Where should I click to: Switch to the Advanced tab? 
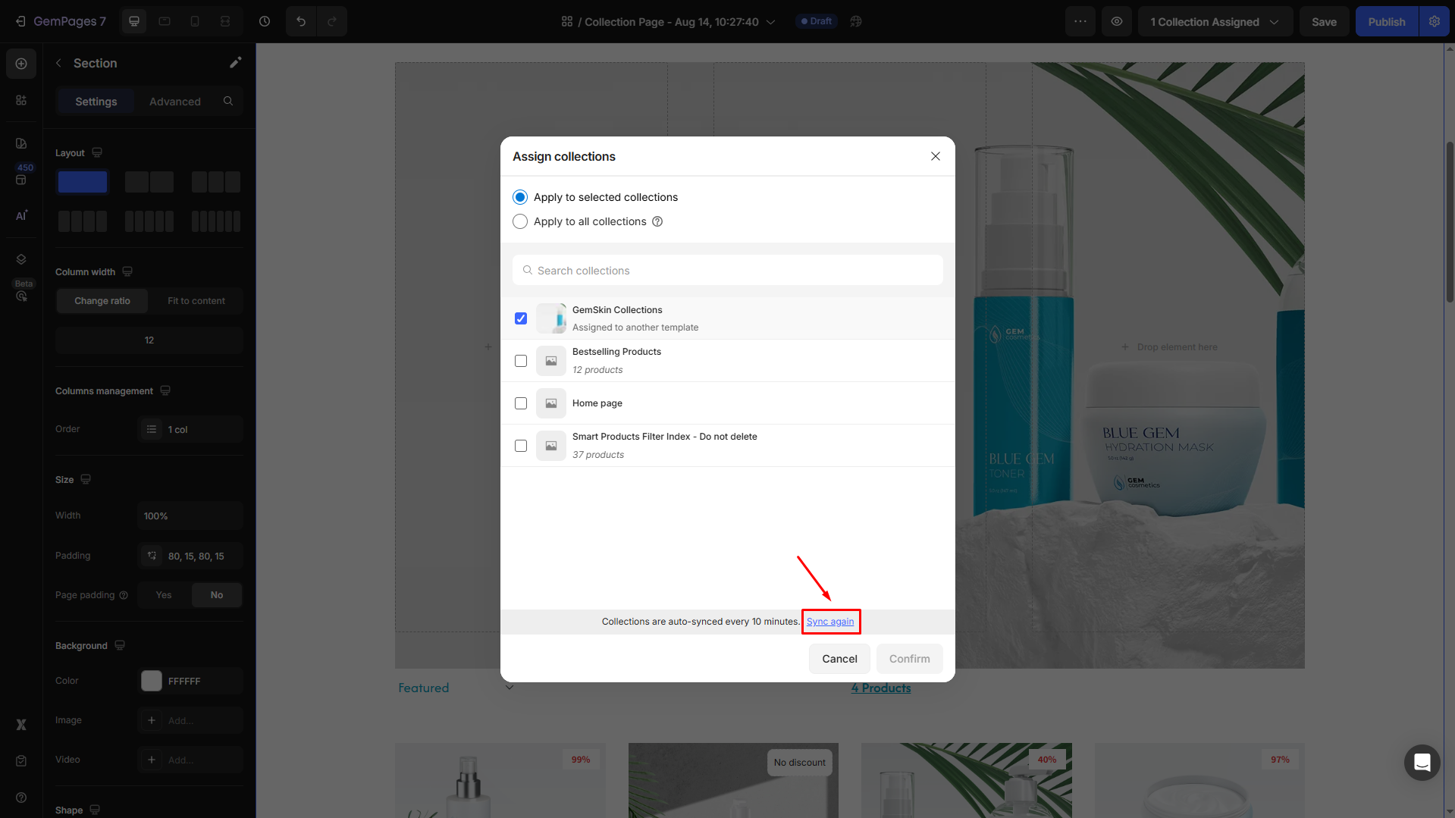tap(174, 102)
